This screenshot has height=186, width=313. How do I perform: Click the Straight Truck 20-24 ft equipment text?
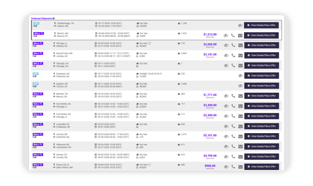pyautogui.click(x=151, y=74)
